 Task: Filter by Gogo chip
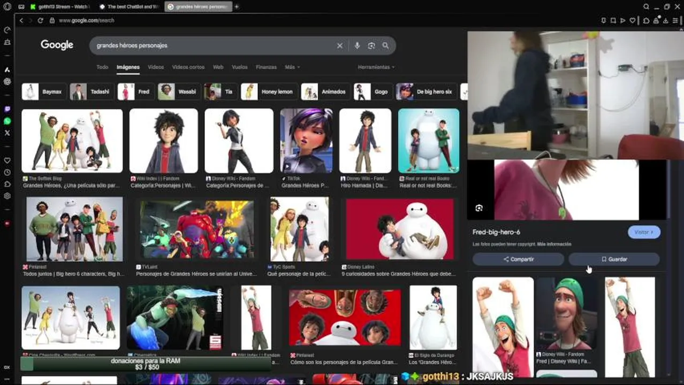tap(373, 91)
